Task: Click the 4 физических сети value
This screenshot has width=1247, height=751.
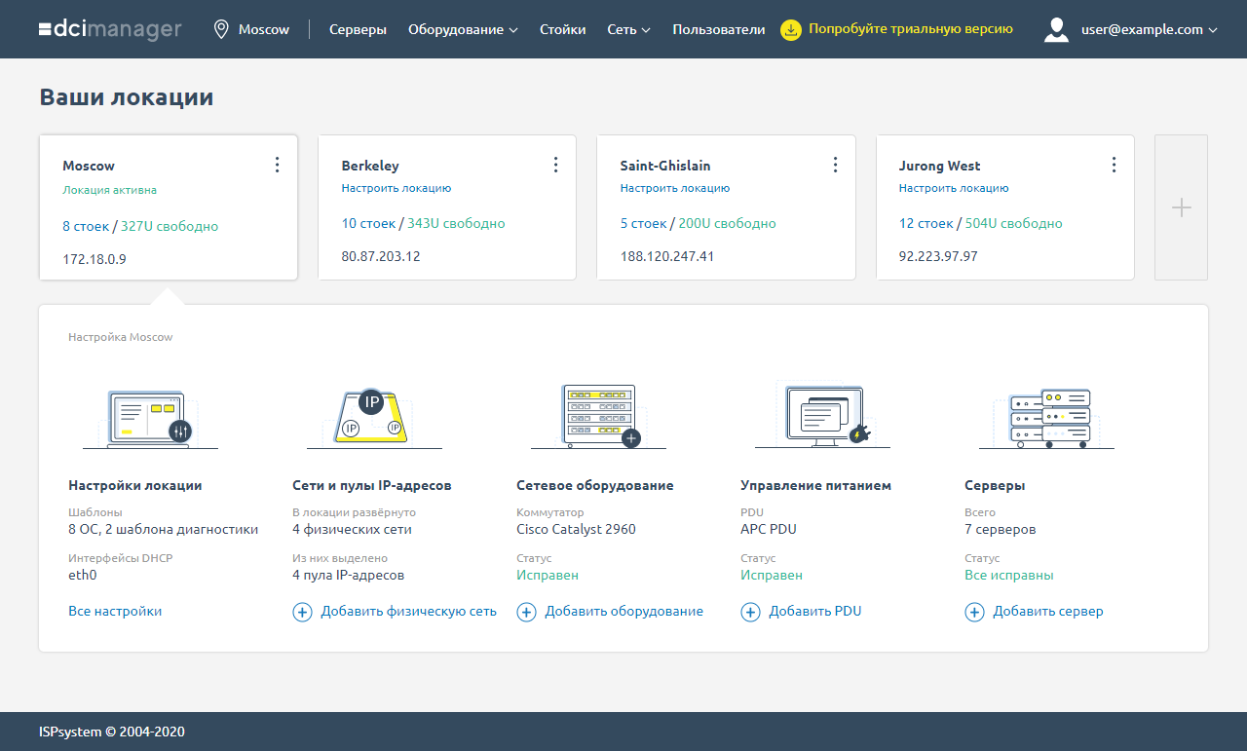Action: pyautogui.click(x=353, y=530)
